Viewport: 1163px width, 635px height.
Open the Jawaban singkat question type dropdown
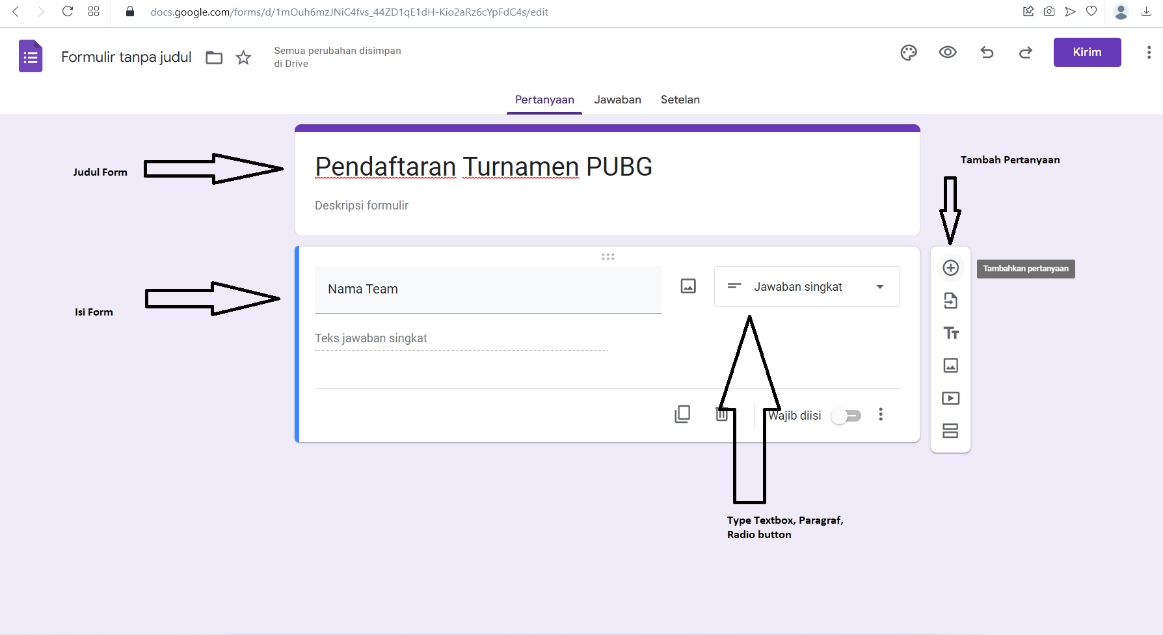(x=807, y=286)
